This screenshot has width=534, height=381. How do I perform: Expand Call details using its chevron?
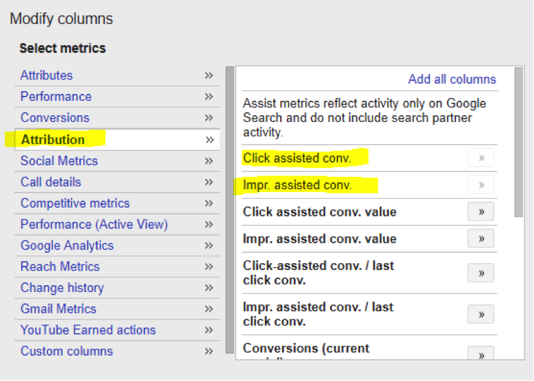tap(209, 182)
